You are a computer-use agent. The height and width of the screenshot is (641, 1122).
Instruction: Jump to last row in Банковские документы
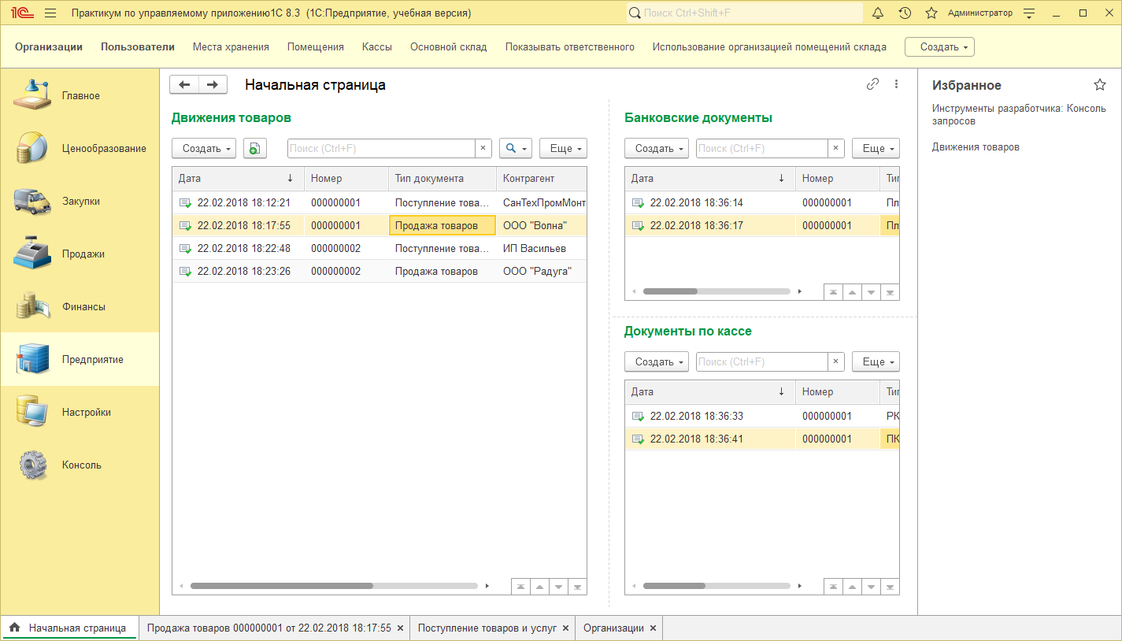pos(891,292)
